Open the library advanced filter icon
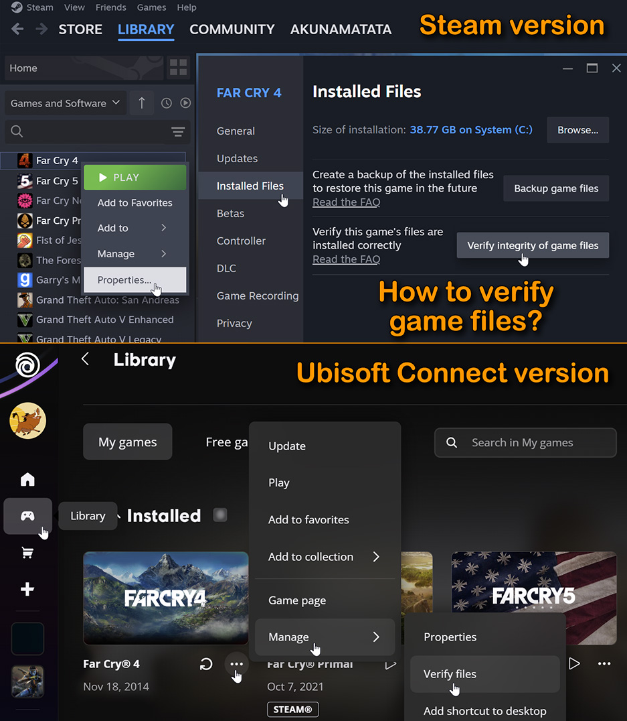This screenshot has height=721, width=627. click(x=178, y=132)
